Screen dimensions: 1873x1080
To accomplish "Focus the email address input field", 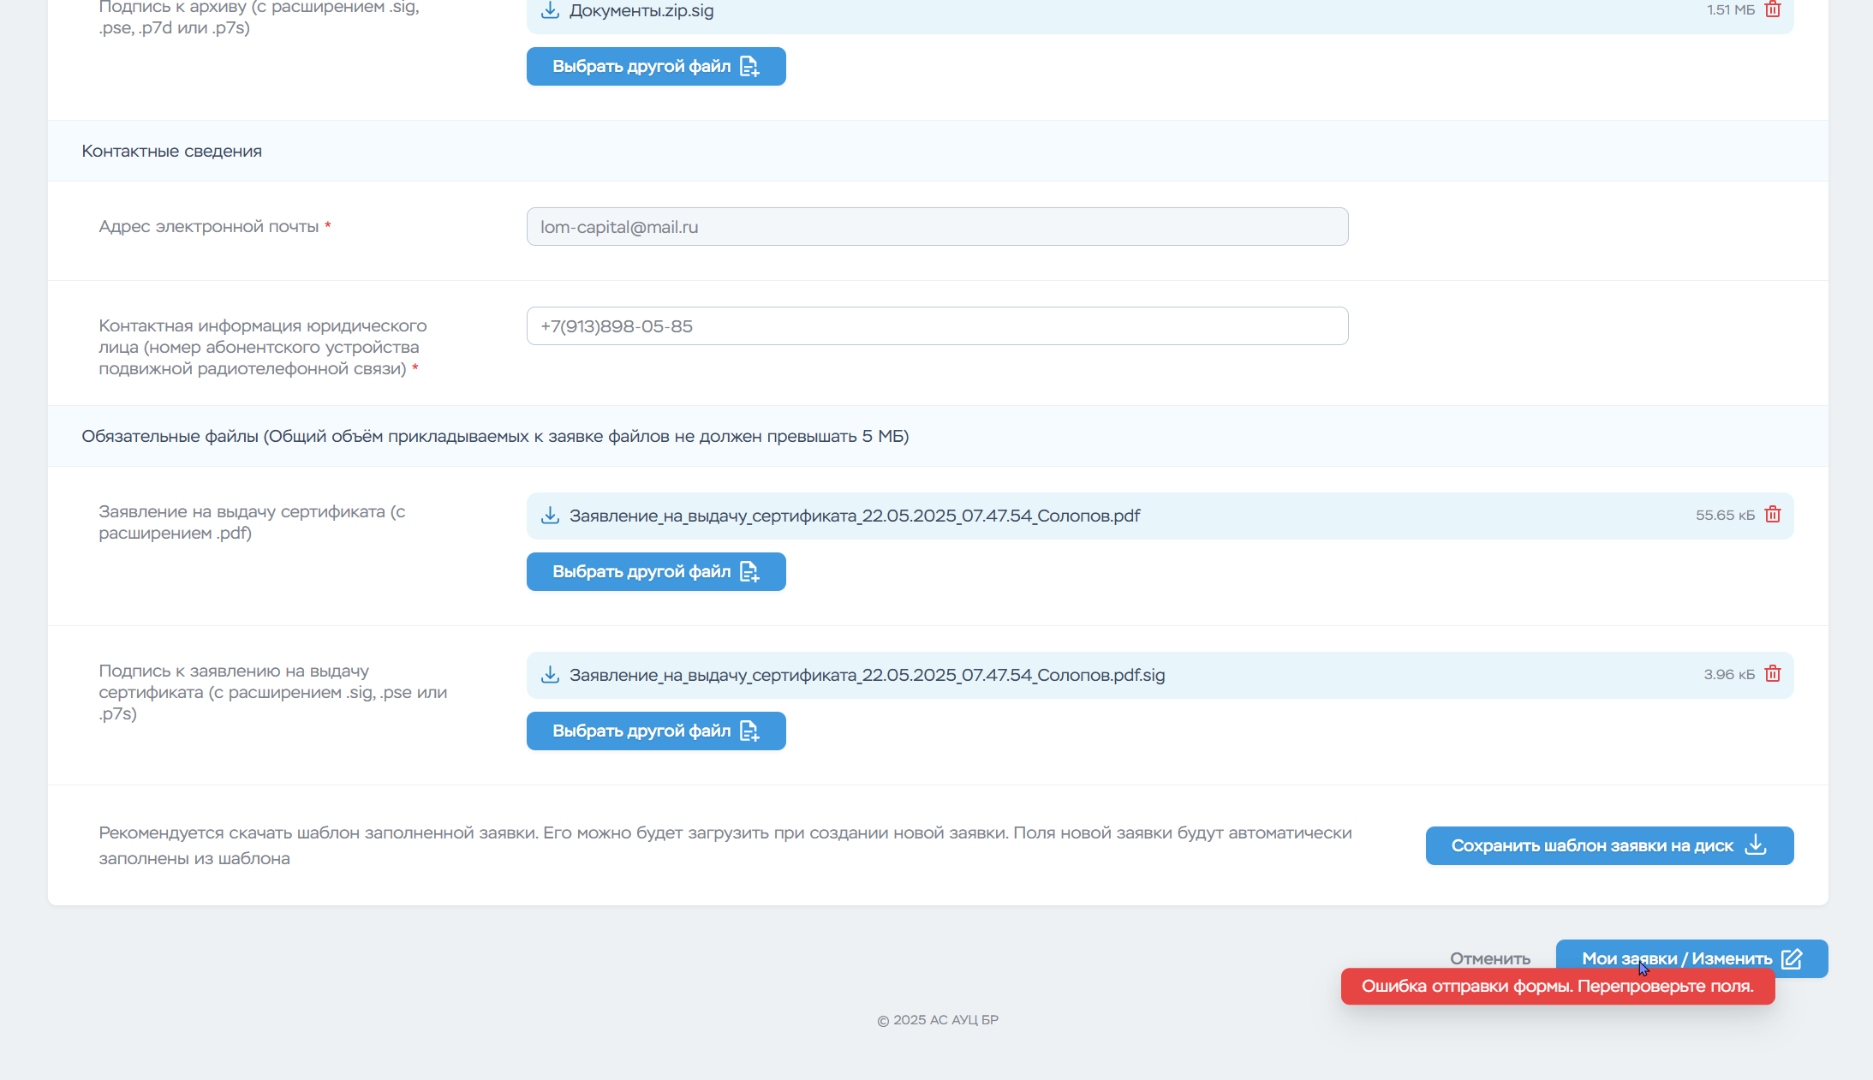I will 936,227.
